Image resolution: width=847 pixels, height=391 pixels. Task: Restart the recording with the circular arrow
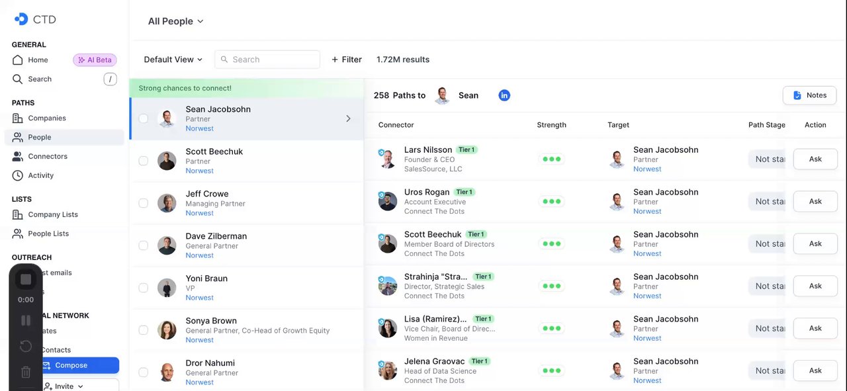point(26,346)
